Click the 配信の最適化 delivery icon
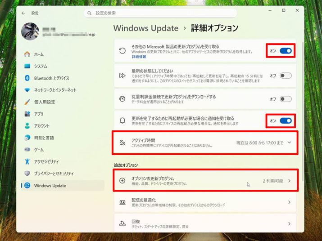The image size is (322, 241). 122,202
